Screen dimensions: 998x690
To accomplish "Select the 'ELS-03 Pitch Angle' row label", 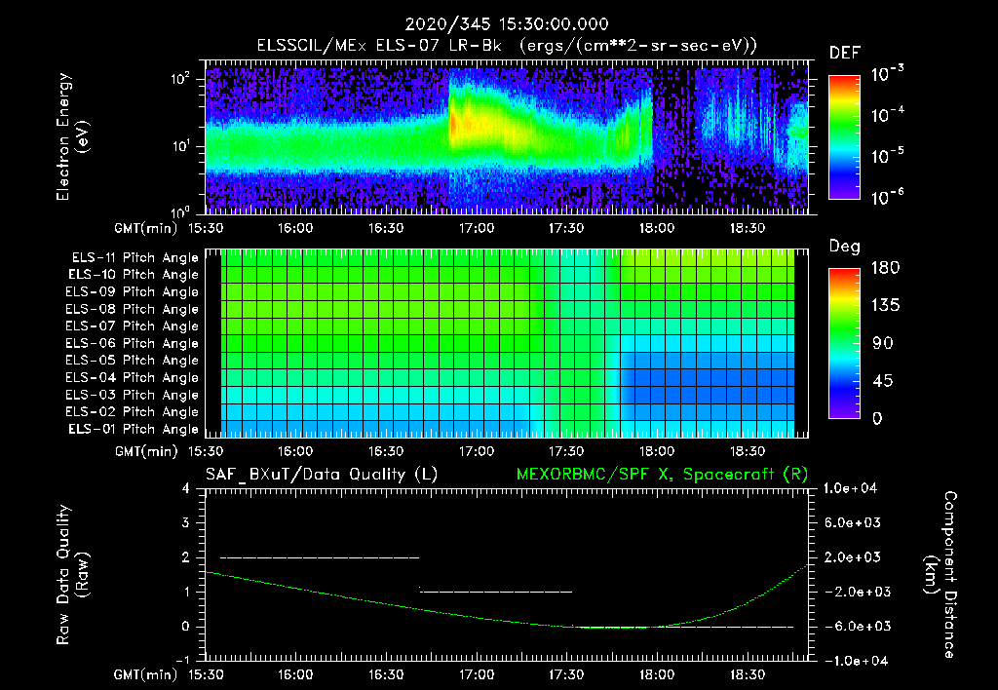I will [133, 395].
